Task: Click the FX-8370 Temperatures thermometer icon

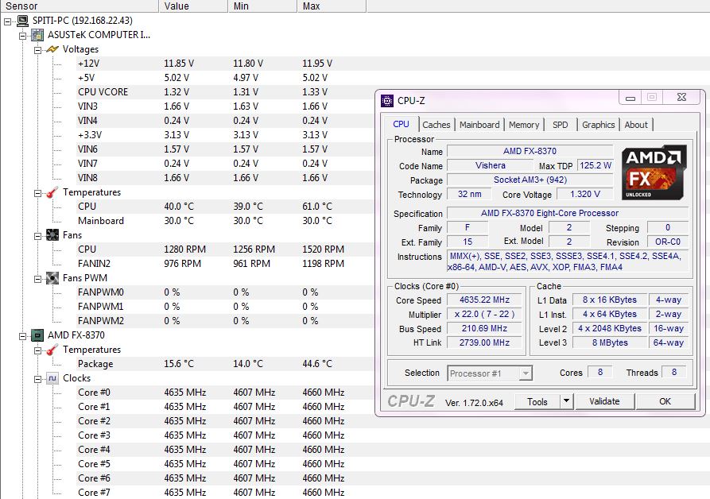Action: pyautogui.click(x=52, y=350)
